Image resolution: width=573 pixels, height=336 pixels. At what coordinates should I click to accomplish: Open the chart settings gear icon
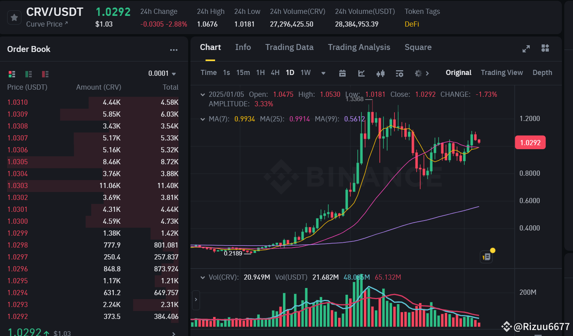coord(418,73)
